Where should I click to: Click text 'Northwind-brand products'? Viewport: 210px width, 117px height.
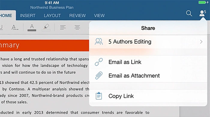coord(57,96)
